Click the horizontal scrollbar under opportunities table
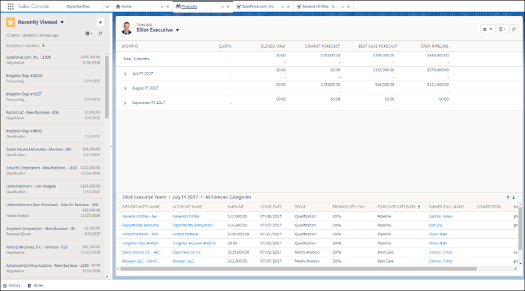Screen dimensions: 525x291 pos(298,268)
